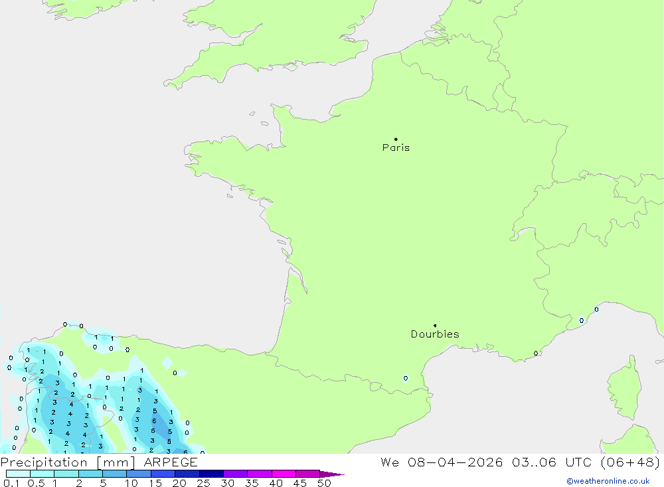Click the Paris city label
This screenshot has height=487, width=664.
coord(396,147)
